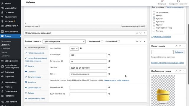Click the + Добавить категорию link

pos(161,37)
